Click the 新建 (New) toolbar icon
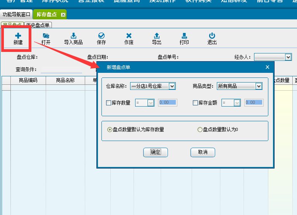Screen dimensions: 297x215 (x=18, y=36)
